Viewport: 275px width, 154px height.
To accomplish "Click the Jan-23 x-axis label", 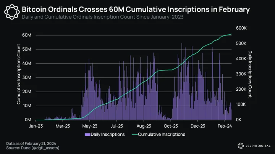I will [x=36, y=126].
